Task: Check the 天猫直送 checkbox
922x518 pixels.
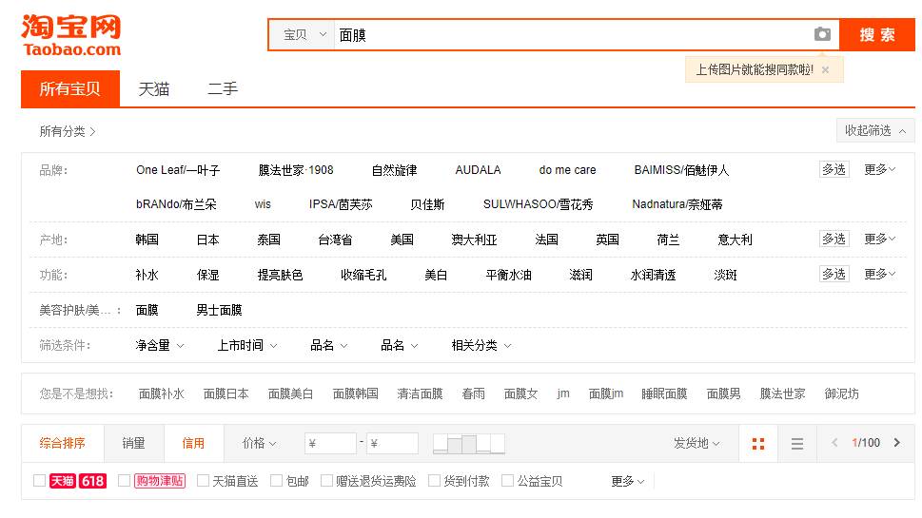Action: pyautogui.click(x=203, y=480)
